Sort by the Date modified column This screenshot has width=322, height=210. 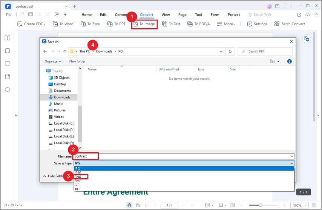pyautogui.click(x=169, y=69)
